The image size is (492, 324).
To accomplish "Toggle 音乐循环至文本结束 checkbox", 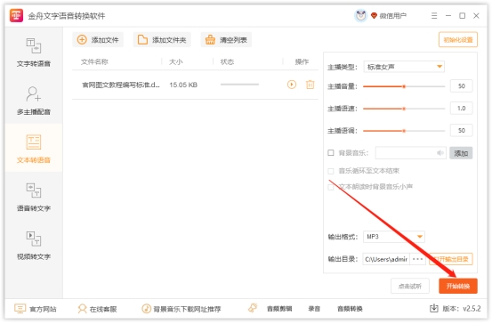I will tap(331, 171).
